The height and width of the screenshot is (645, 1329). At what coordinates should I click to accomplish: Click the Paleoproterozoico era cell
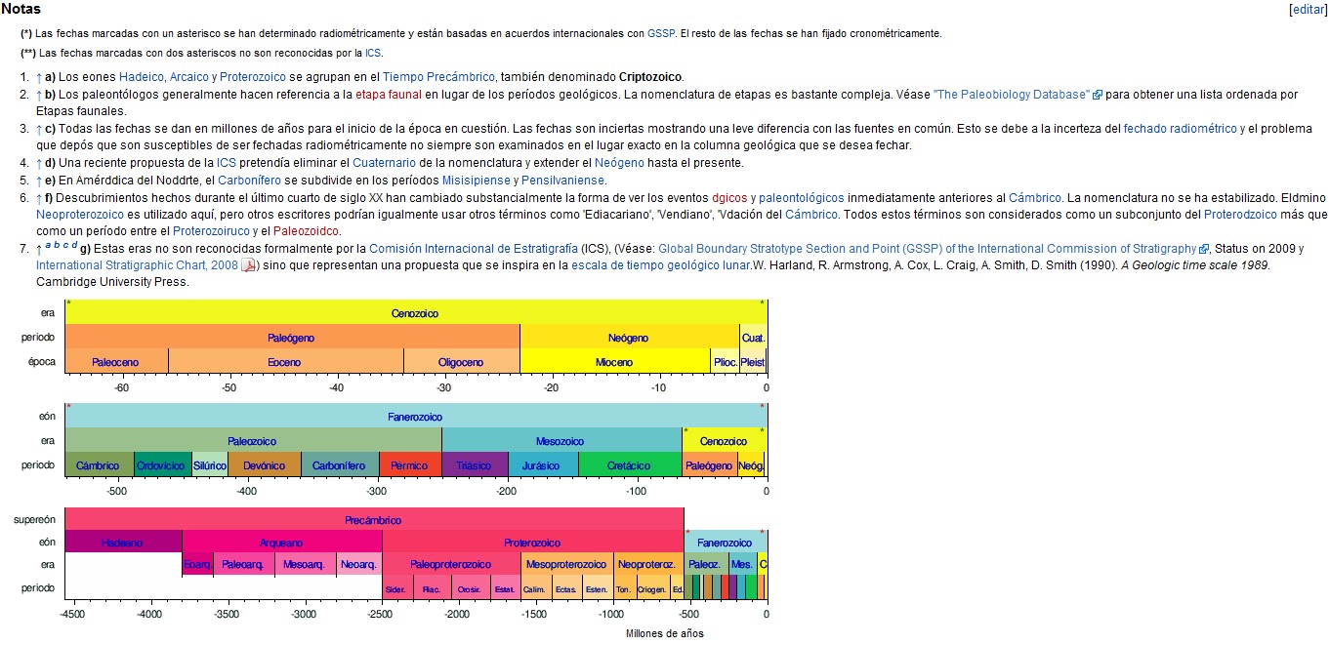[451, 564]
